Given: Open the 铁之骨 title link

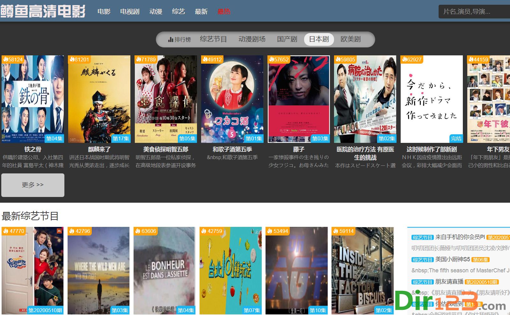Looking at the screenshot, I should click(x=33, y=149).
